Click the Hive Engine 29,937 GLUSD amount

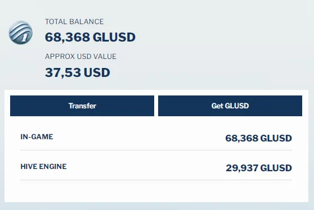[x=259, y=168]
